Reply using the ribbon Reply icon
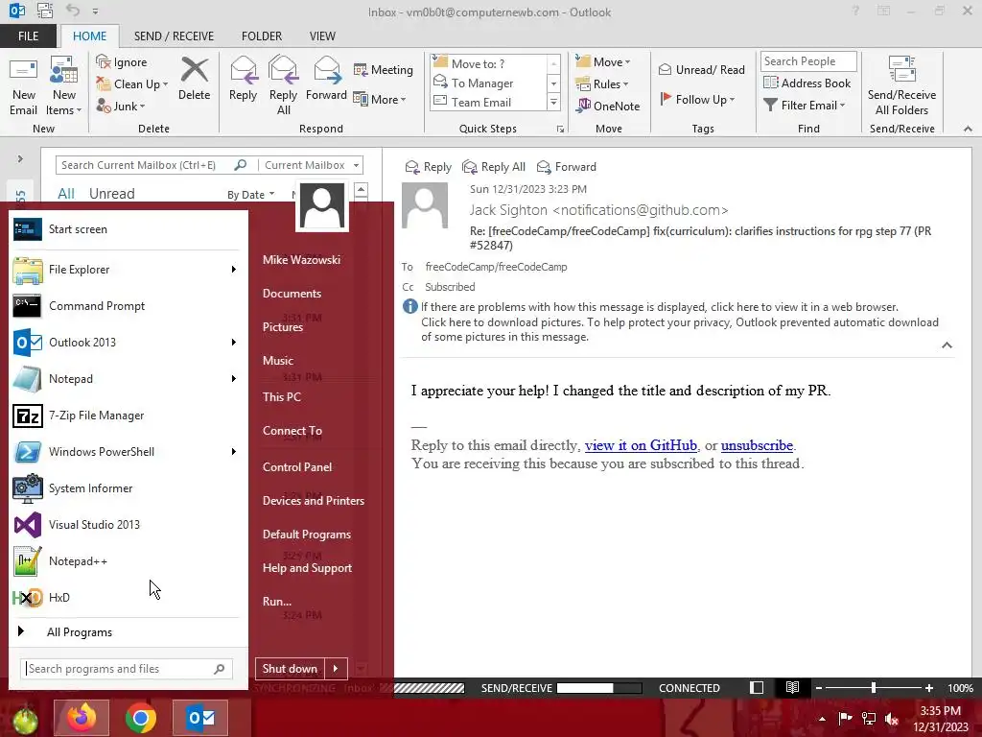The width and height of the screenshot is (982, 737). [243, 79]
